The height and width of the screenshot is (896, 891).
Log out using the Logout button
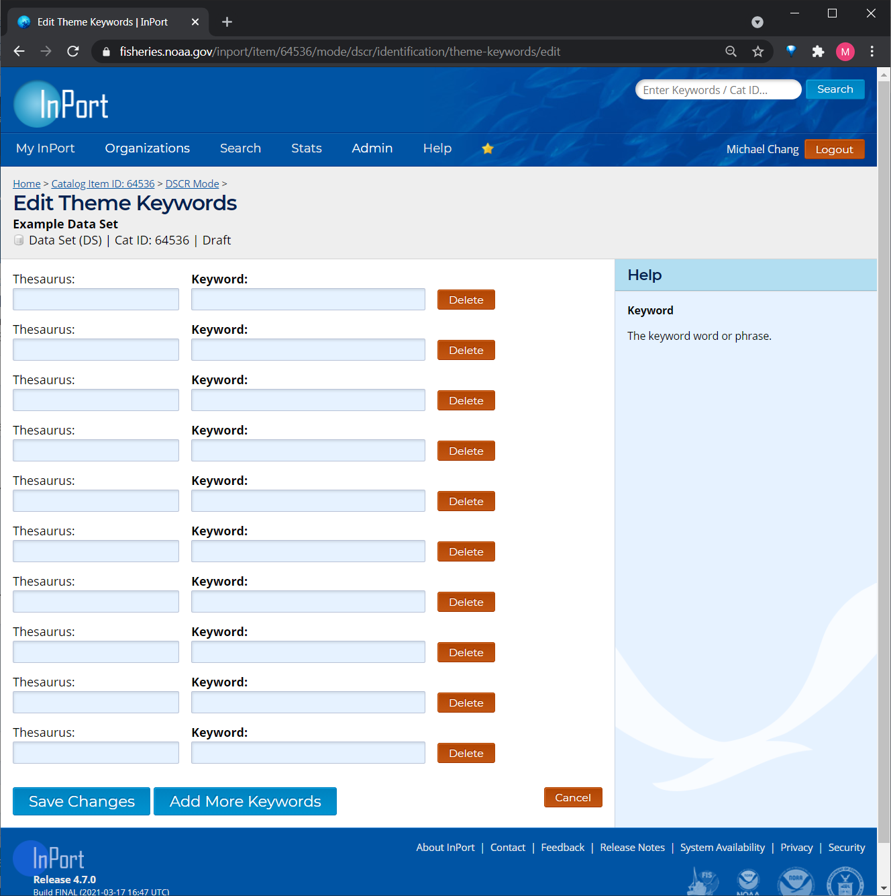click(835, 149)
